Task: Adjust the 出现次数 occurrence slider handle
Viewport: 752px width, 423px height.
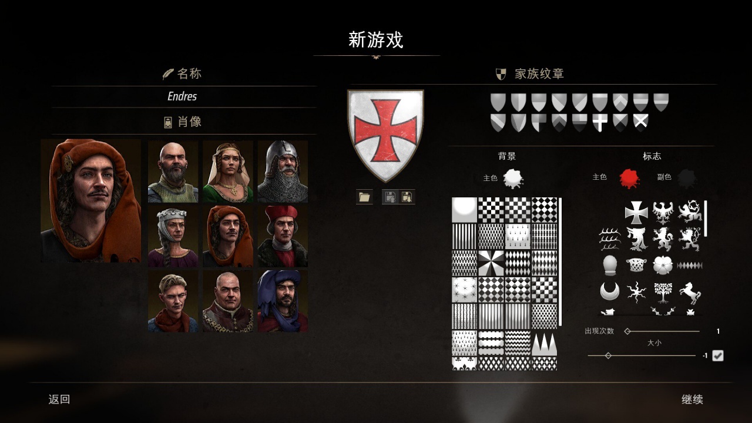Action: [627, 331]
